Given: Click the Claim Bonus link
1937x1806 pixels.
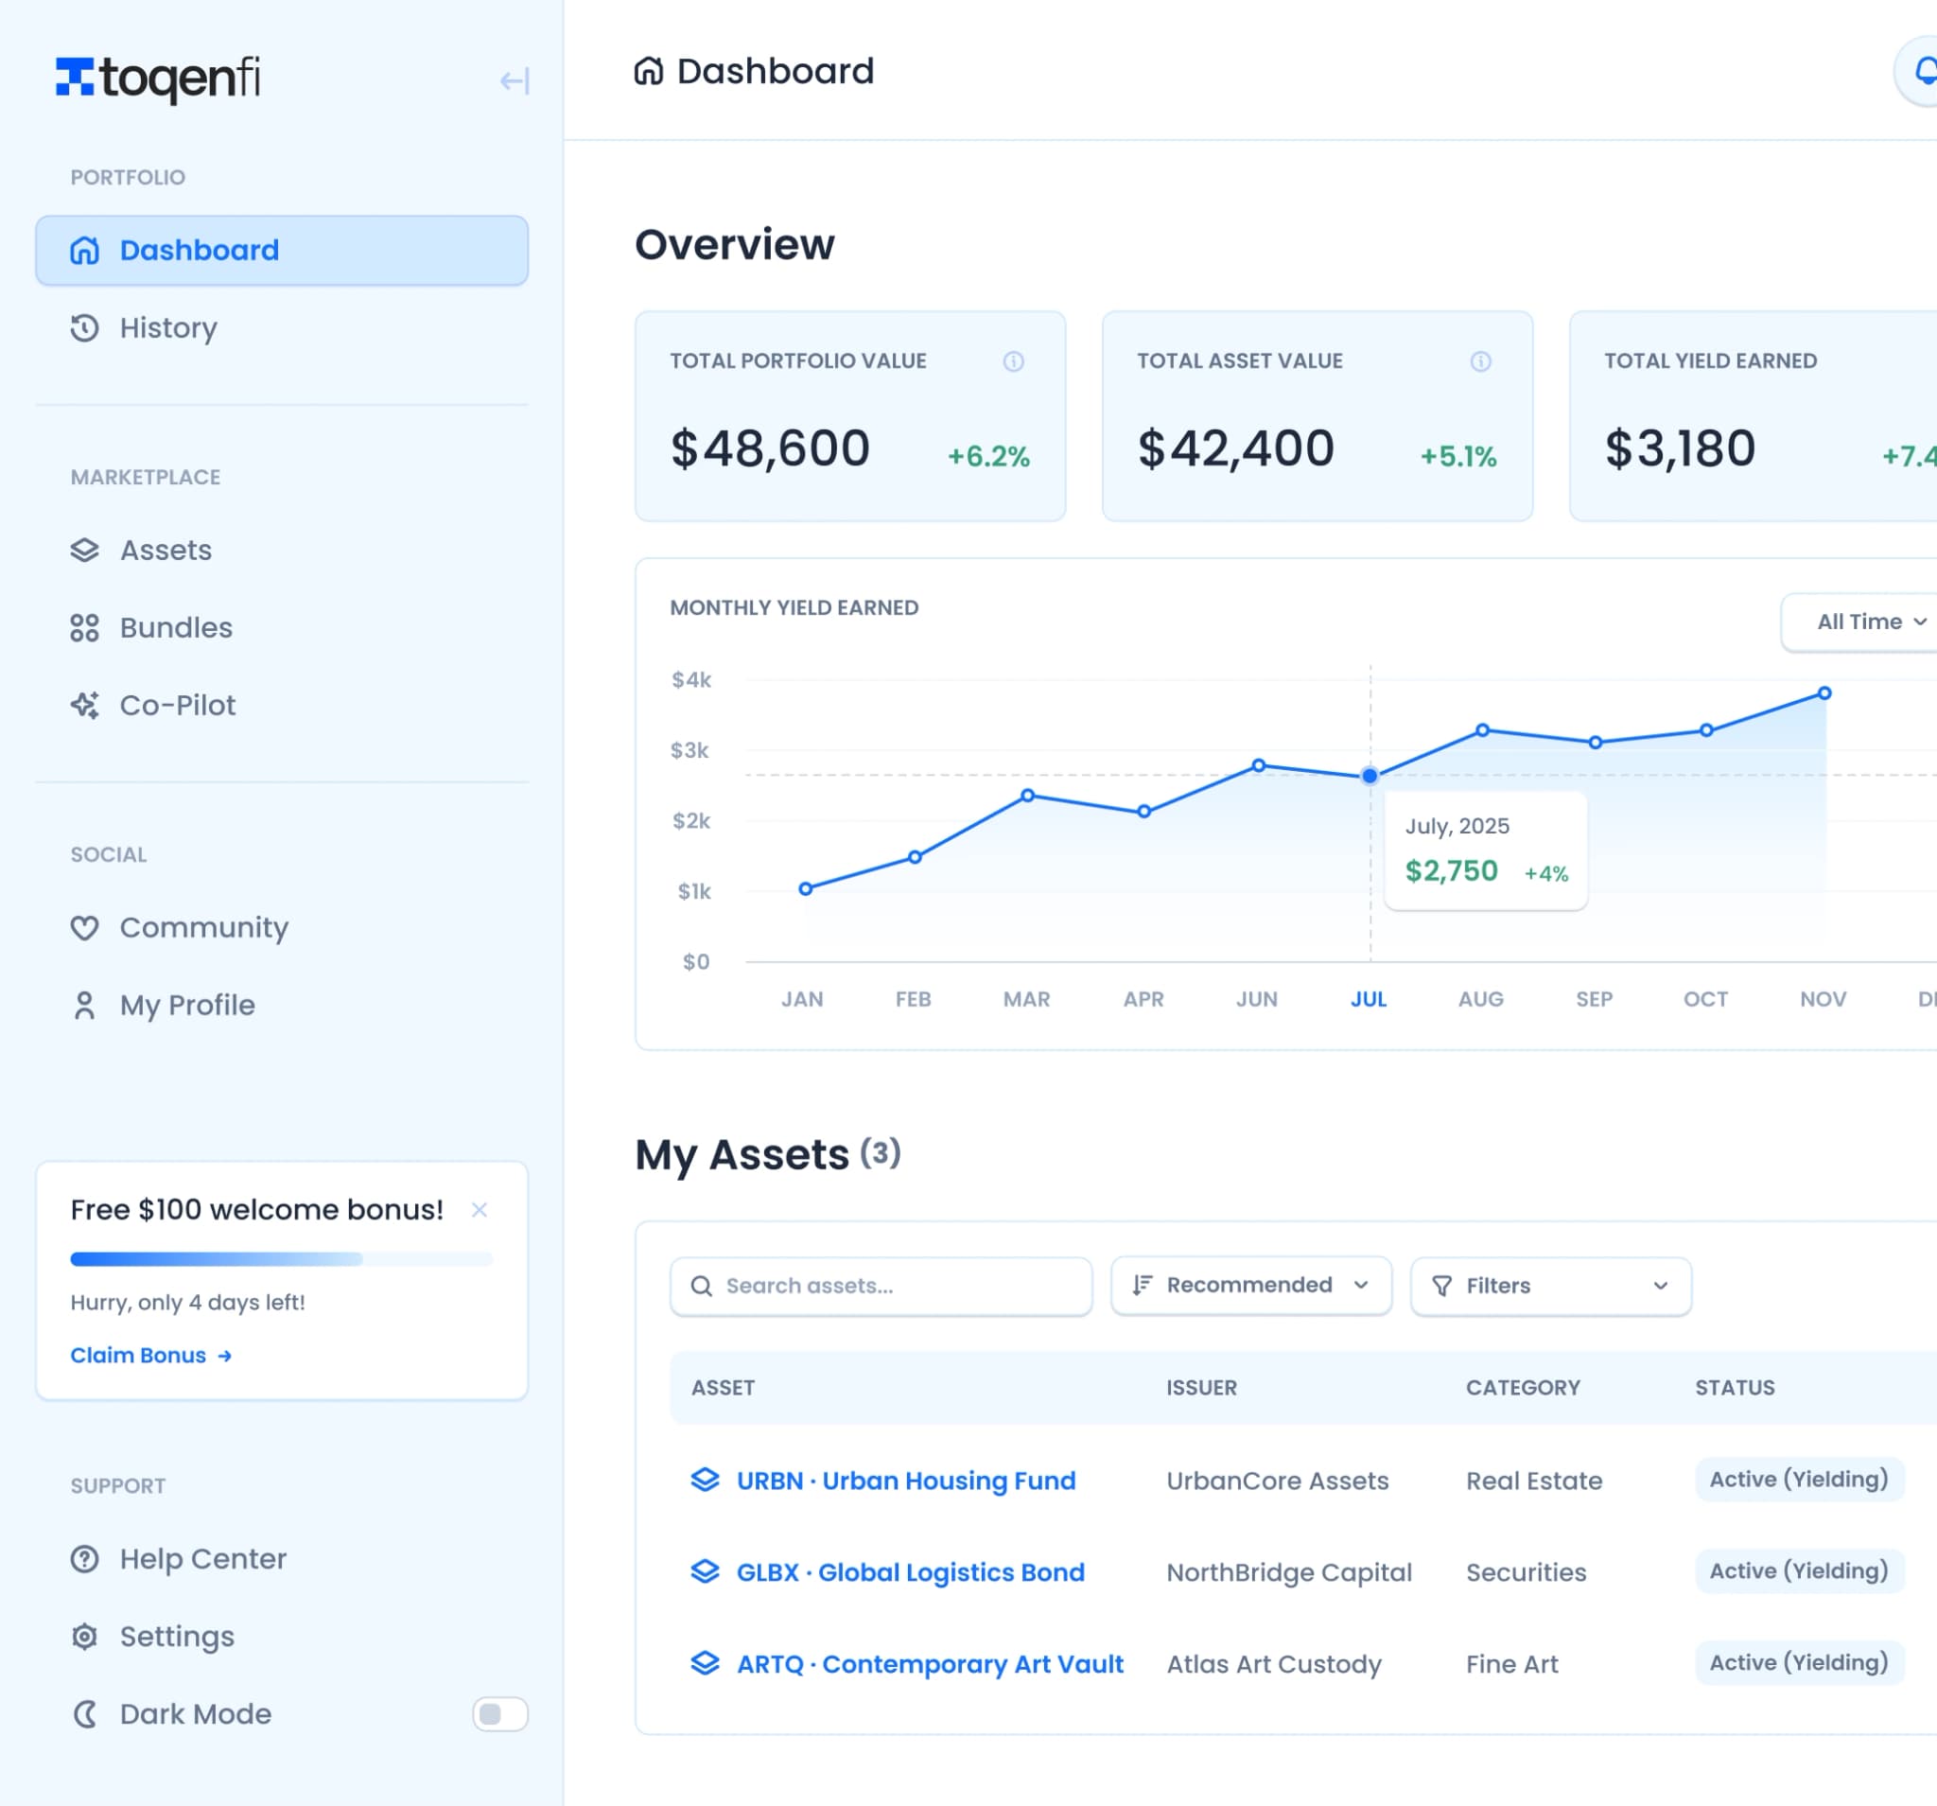Looking at the screenshot, I should [x=151, y=1355].
